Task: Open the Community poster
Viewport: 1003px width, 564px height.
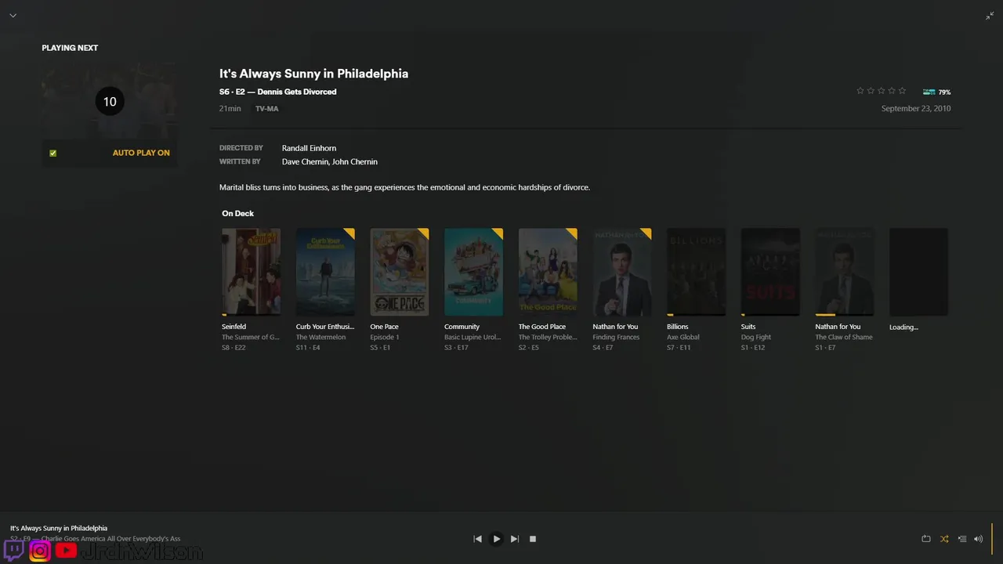Action: pyautogui.click(x=473, y=272)
